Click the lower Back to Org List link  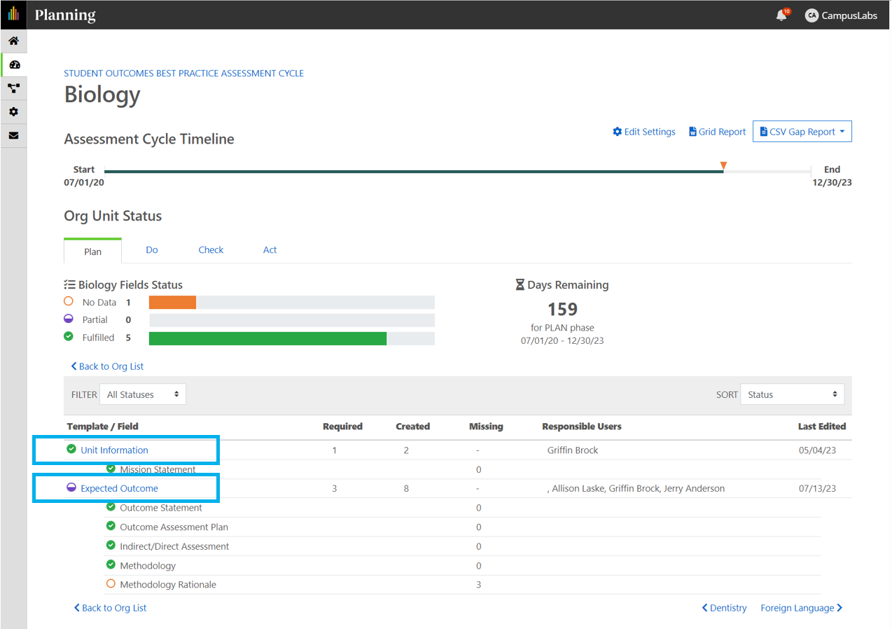(x=111, y=608)
